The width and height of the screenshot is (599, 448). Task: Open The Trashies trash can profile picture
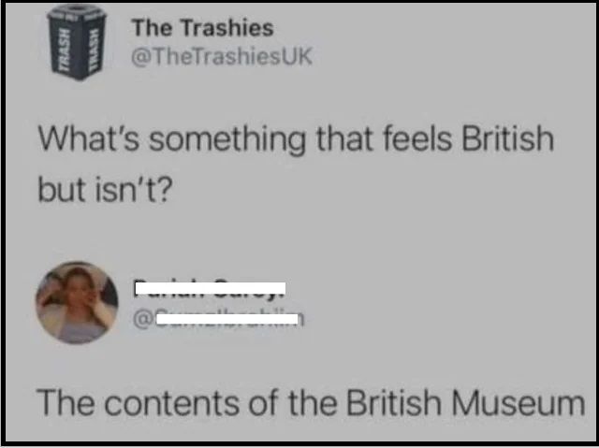(77, 43)
